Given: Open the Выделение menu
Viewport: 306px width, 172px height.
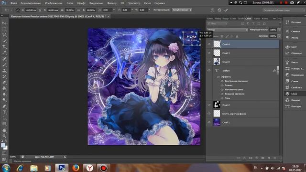Looking at the screenshot, I should click(x=96, y=3).
